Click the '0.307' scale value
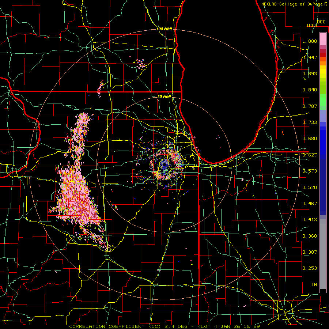The width and height of the screenshot is (329, 329). coord(310,252)
